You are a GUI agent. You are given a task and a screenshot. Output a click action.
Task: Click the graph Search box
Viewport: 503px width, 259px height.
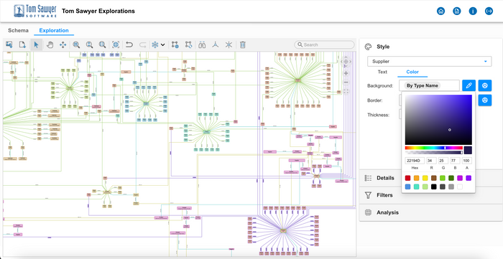pos(324,44)
